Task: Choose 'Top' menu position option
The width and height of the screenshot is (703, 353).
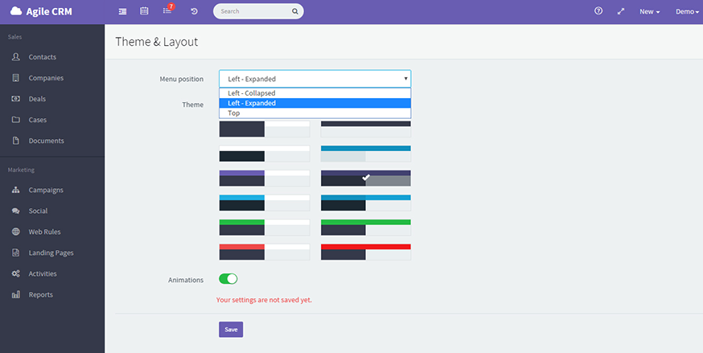Action: tap(233, 113)
